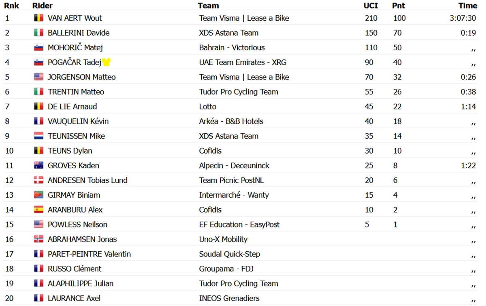Click the Norwegian flag beside ABRAHAMSEN Jonas
The width and height of the screenshot is (486, 306).
(x=38, y=239)
